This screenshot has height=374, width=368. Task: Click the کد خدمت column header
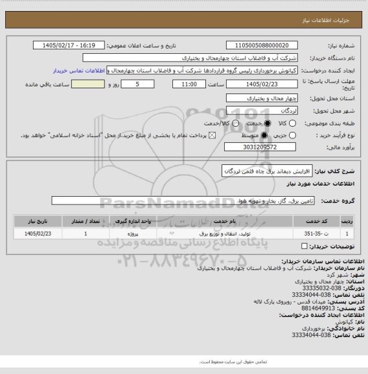pyautogui.click(x=317, y=221)
